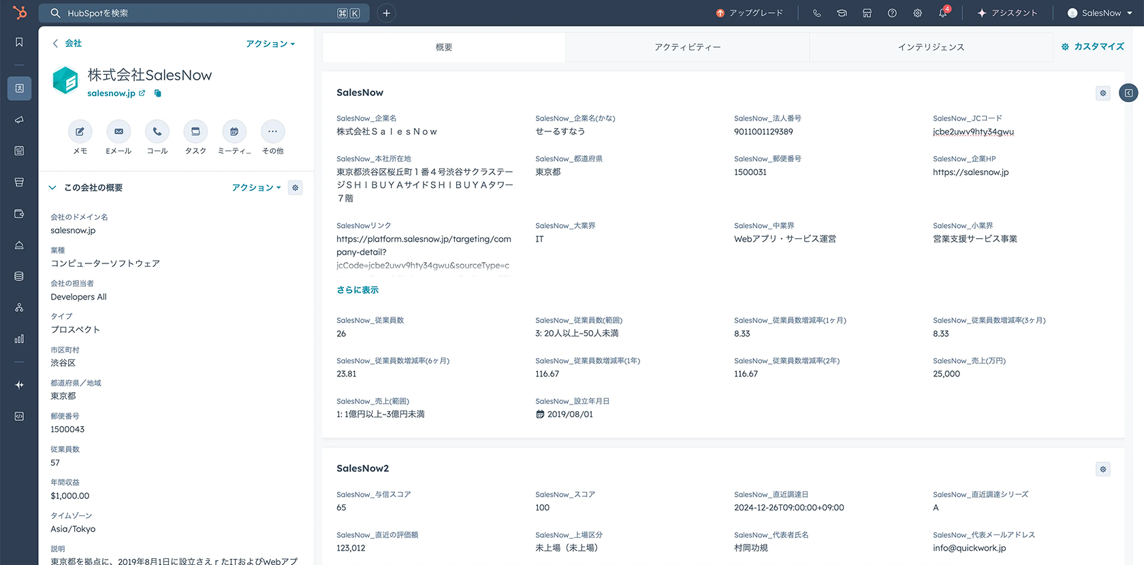Open the Commerce wallet sidebar icon

pyautogui.click(x=19, y=214)
